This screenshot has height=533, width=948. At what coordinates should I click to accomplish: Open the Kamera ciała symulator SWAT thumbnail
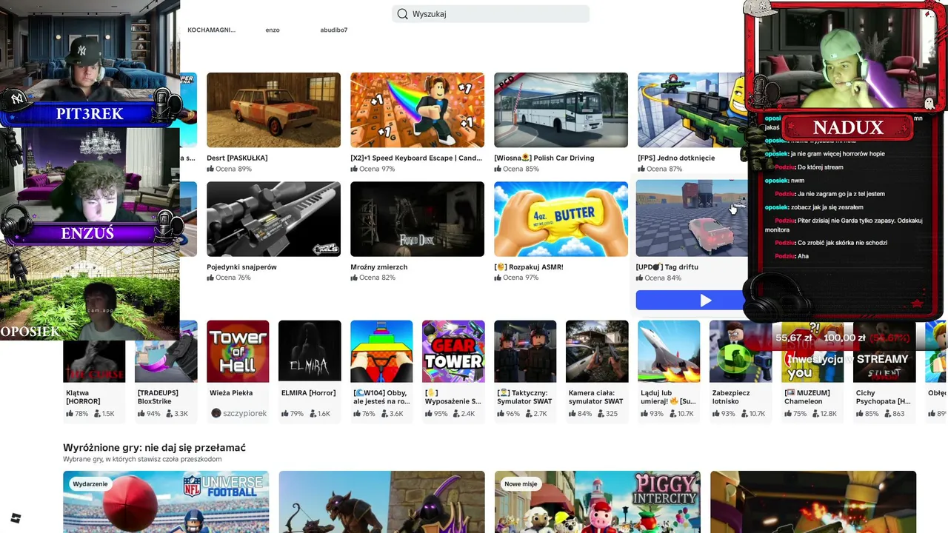(597, 351)
